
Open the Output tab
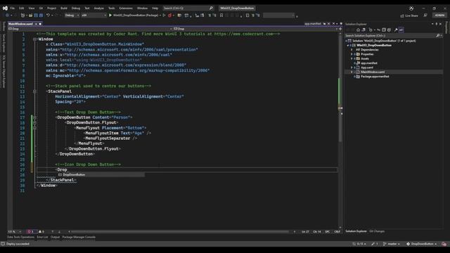[55, 238]
